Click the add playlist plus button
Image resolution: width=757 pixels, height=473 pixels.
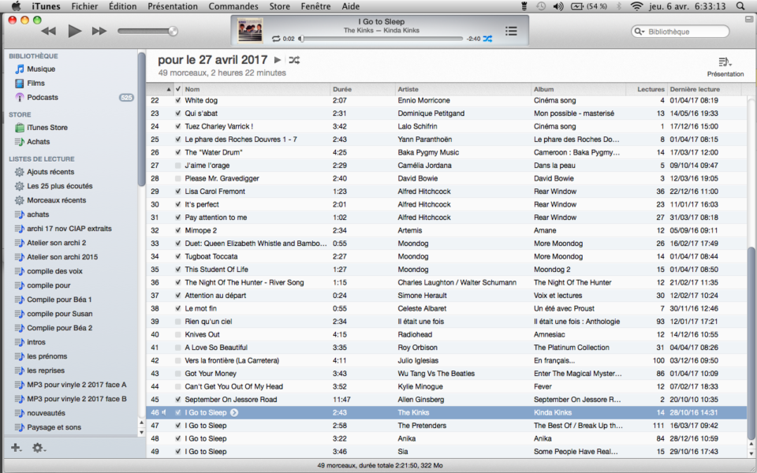16,448
